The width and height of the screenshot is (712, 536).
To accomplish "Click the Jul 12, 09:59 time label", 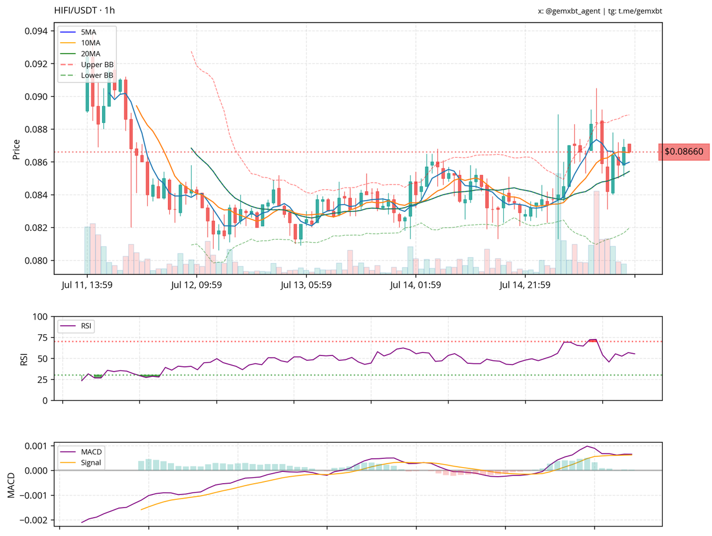I will coord(196,286).
